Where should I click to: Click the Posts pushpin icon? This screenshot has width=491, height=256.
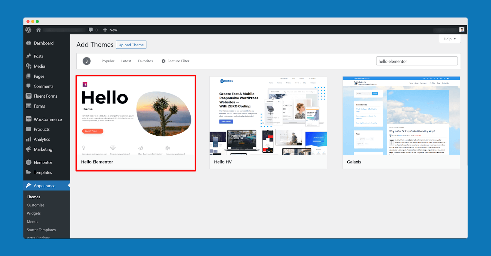click(29, 56)
